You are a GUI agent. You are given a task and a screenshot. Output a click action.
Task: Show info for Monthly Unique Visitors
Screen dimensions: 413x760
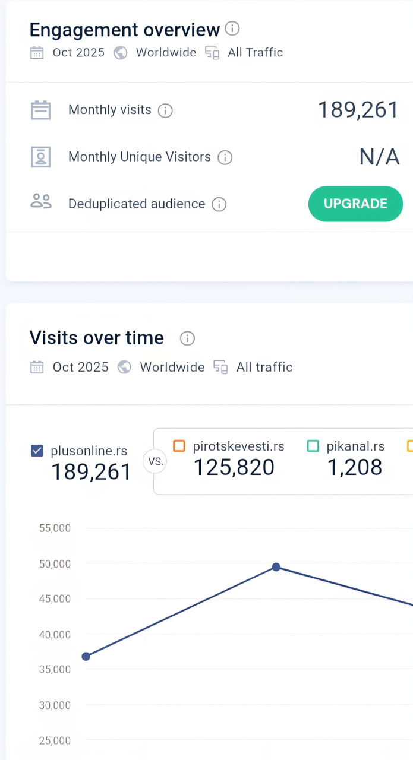pos(225,157)
